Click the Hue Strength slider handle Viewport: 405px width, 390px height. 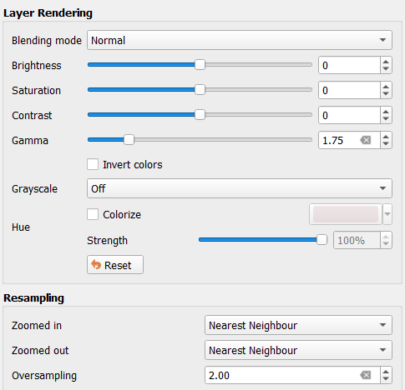[x=321, y=240]
